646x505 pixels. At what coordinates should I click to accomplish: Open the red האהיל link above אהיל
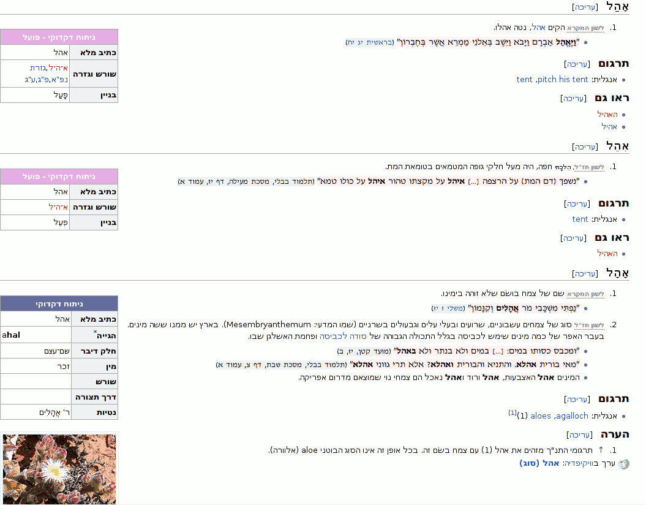(x=607, y=114)
